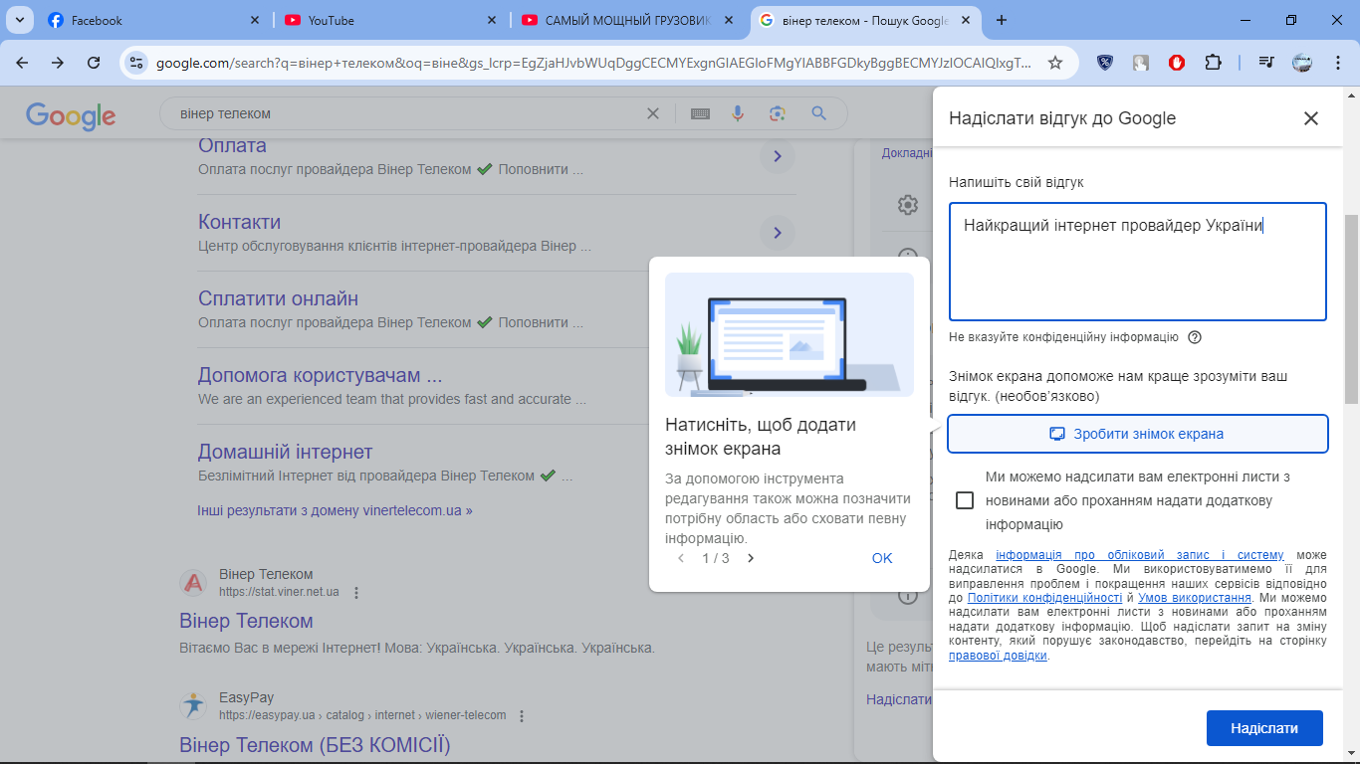The image size is (1360, 764).
Task: Show other results from vinertelecom.ua domain
Action: (x=336, y=510)
